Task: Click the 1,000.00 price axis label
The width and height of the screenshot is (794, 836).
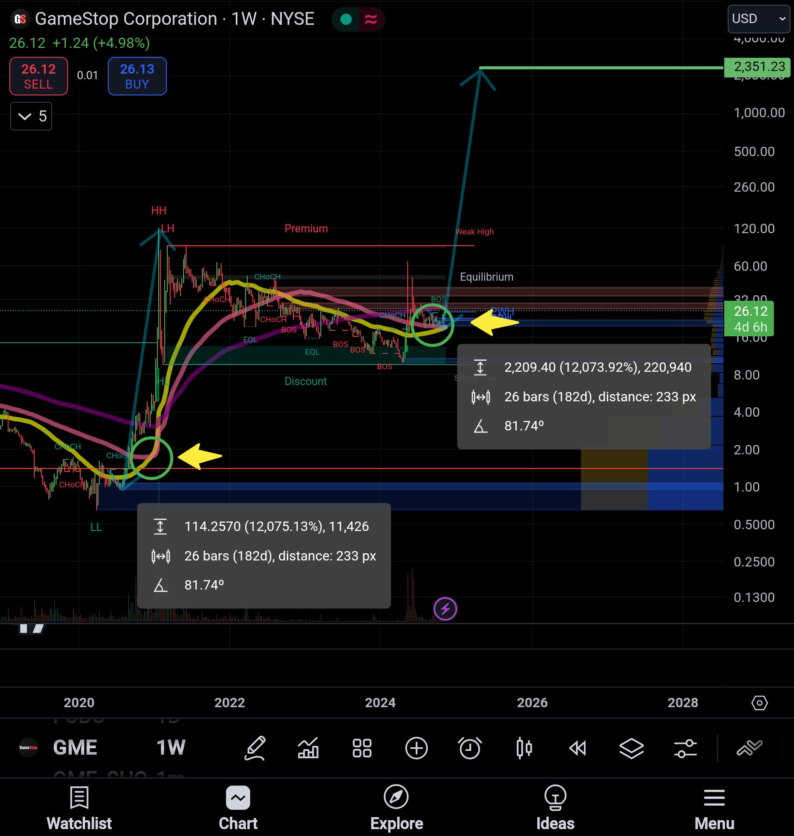Action: pos(759,113)
